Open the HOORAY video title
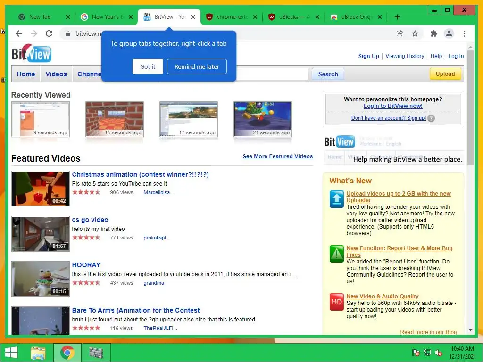This screenshot has width=483, height=362. [86, 265]
